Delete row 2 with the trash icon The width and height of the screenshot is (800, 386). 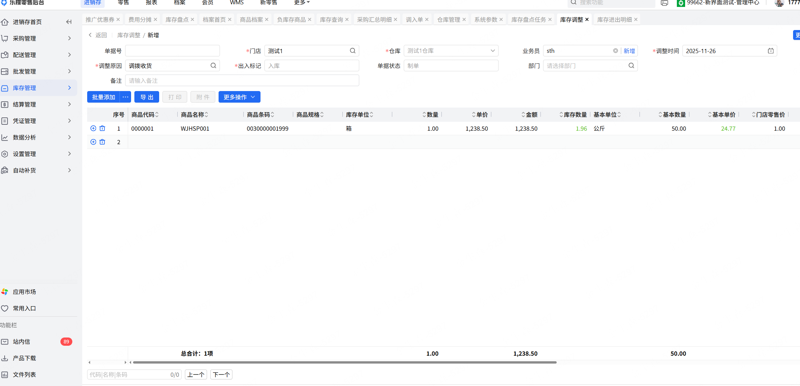pyautogui.click(x=102, y=142)
